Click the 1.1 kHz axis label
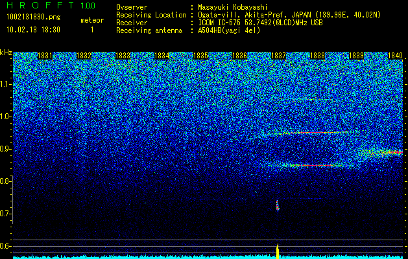This screenshot has height=259, width=408. click(5, 84)
